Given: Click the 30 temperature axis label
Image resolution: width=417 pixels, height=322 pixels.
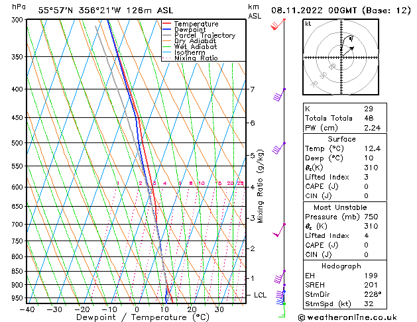Looking at the screenshot, I should (219, 309).
